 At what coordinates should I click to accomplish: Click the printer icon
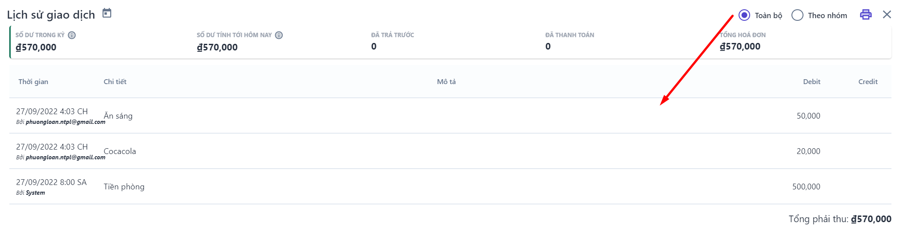pyautogui.click(x=866, y=15)
